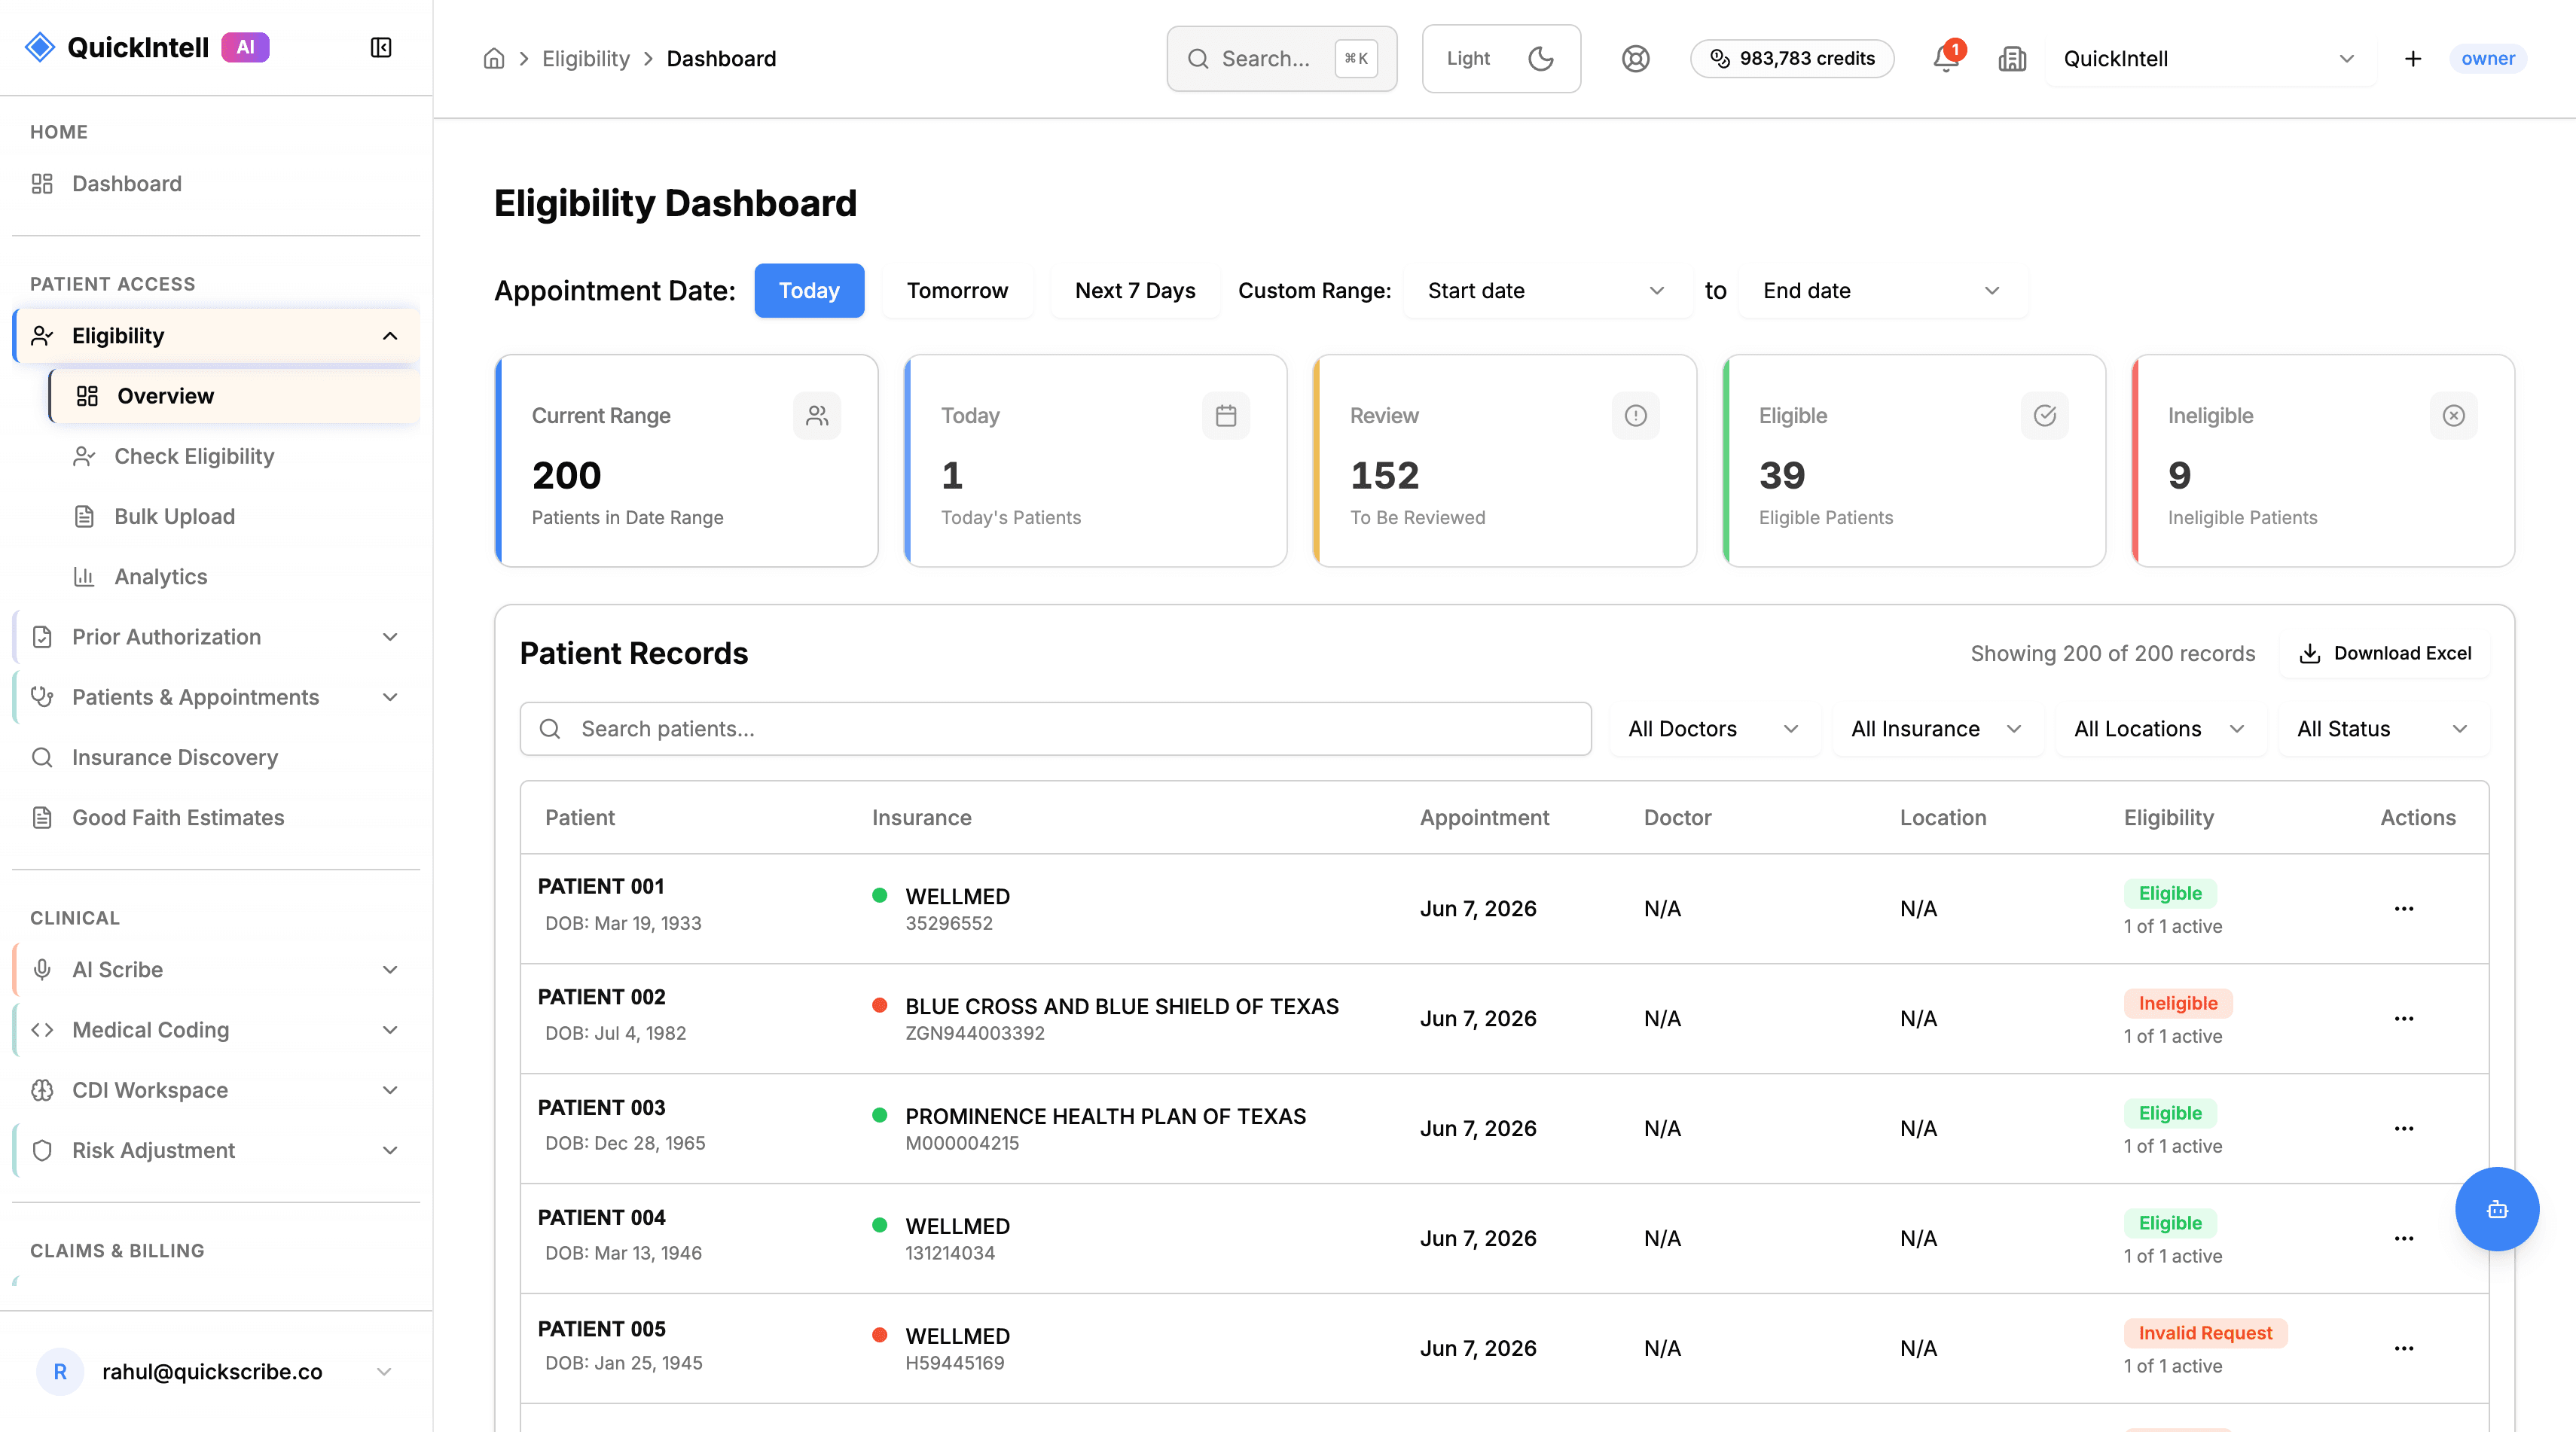Click the Today card calendar icon

coord(1226,416)
